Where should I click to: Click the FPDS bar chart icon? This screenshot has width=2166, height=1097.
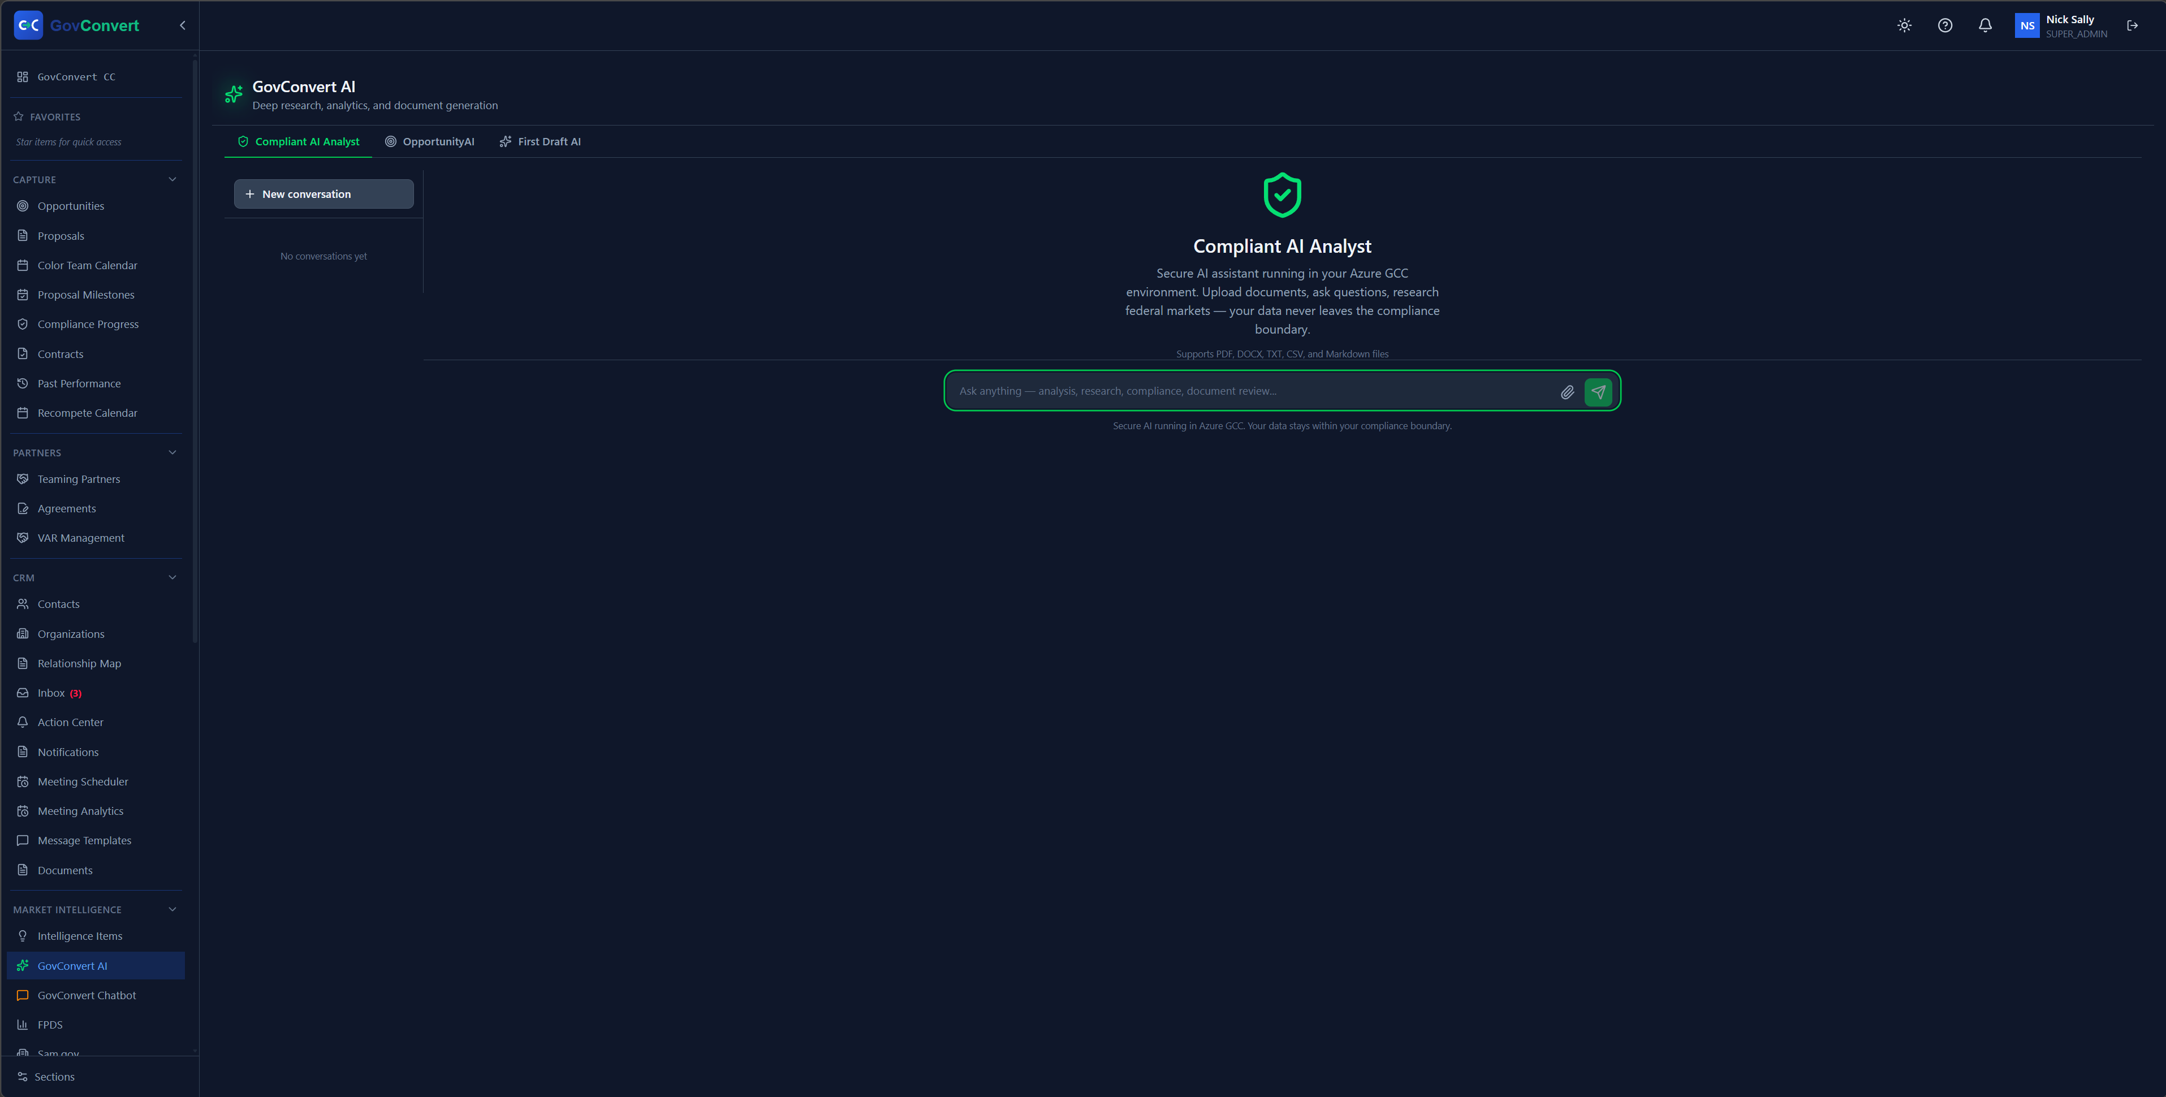[23, 1025]
